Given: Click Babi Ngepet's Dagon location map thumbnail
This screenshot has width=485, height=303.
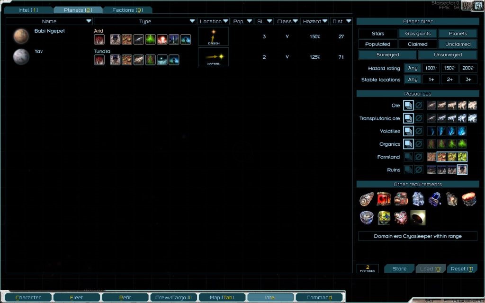Looking at the screenshot, I should 213,36.
